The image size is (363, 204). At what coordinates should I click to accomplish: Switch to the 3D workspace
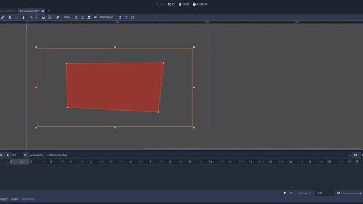(171, 4)
